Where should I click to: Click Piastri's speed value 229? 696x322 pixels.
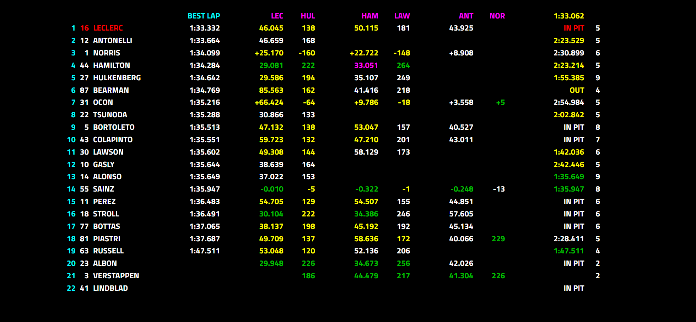tap(498, 239)
